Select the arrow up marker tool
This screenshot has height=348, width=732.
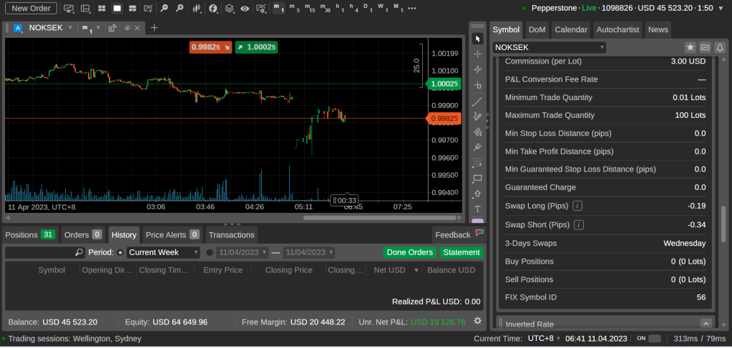point(477,194)
